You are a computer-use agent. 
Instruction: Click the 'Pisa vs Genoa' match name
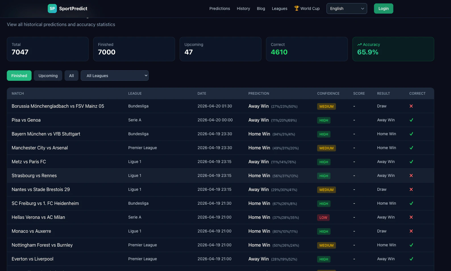(x=26, y=120)
